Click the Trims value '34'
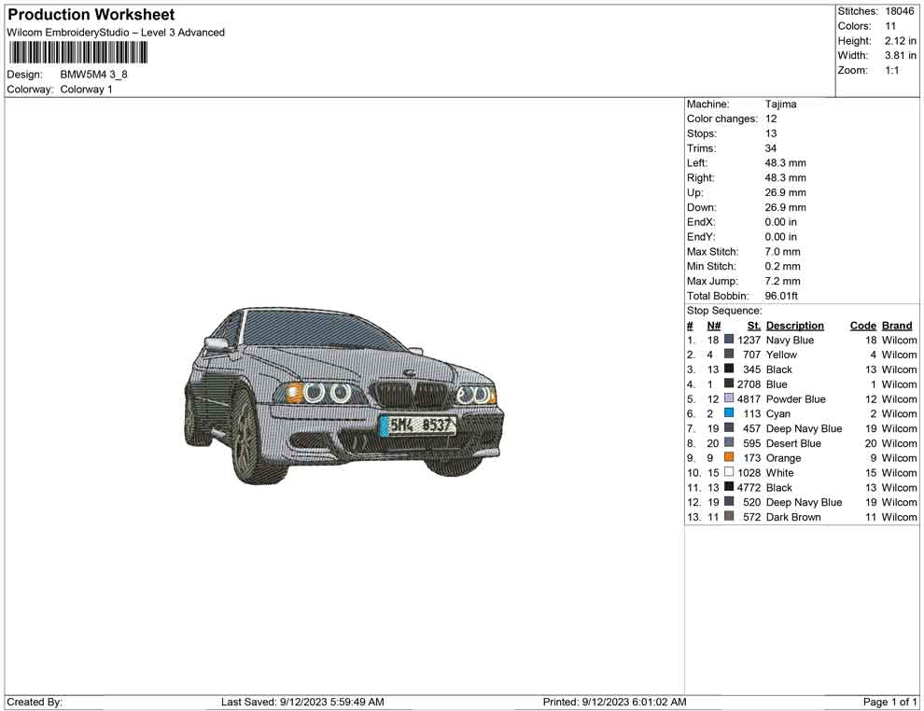The height and width of the screenshot is (711, 924). point(771,148)
